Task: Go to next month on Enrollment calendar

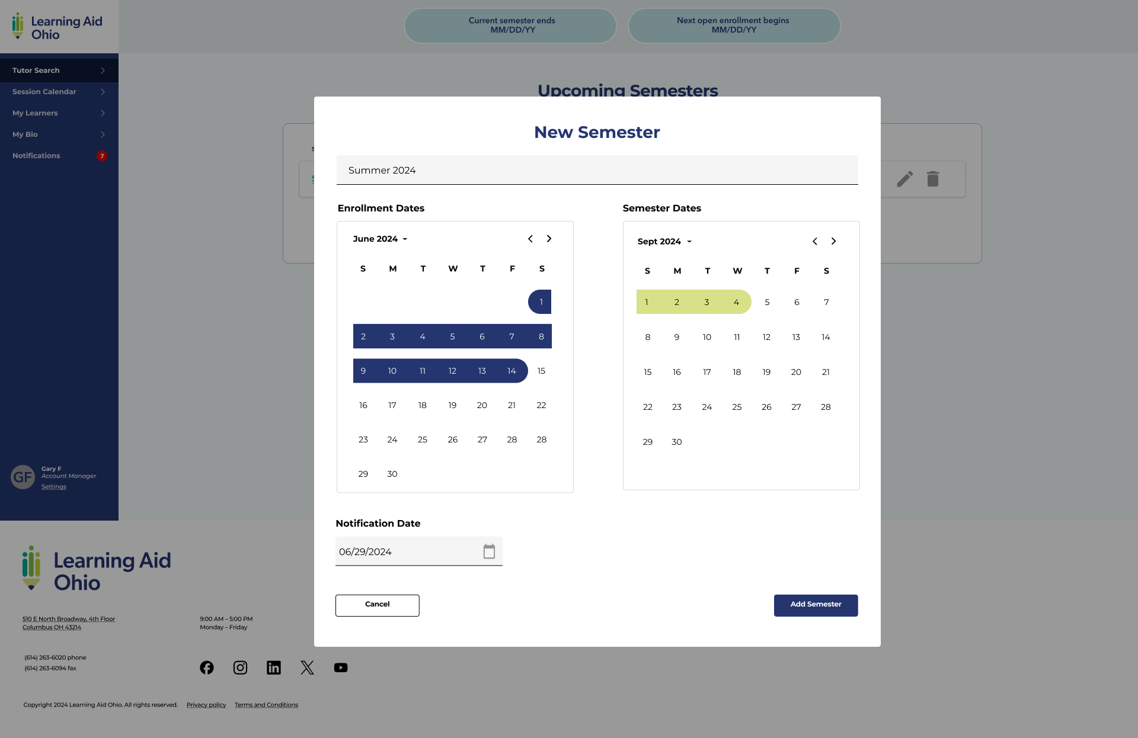Action: pyautogui.click(x=549, y=239)
